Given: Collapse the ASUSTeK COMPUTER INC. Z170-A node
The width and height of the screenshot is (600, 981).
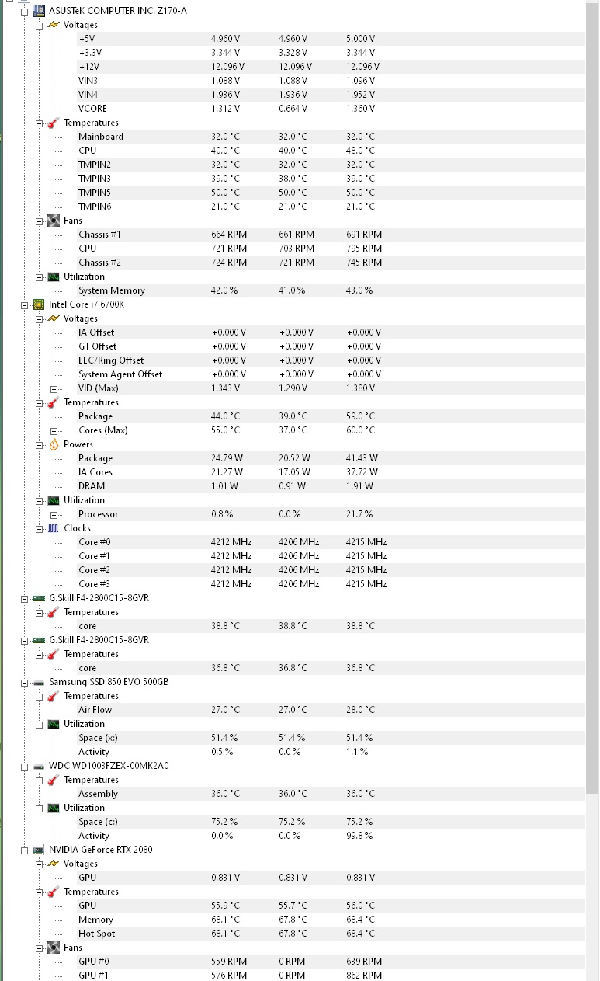Looking at the screenshot, I should (x=25, y=11).
